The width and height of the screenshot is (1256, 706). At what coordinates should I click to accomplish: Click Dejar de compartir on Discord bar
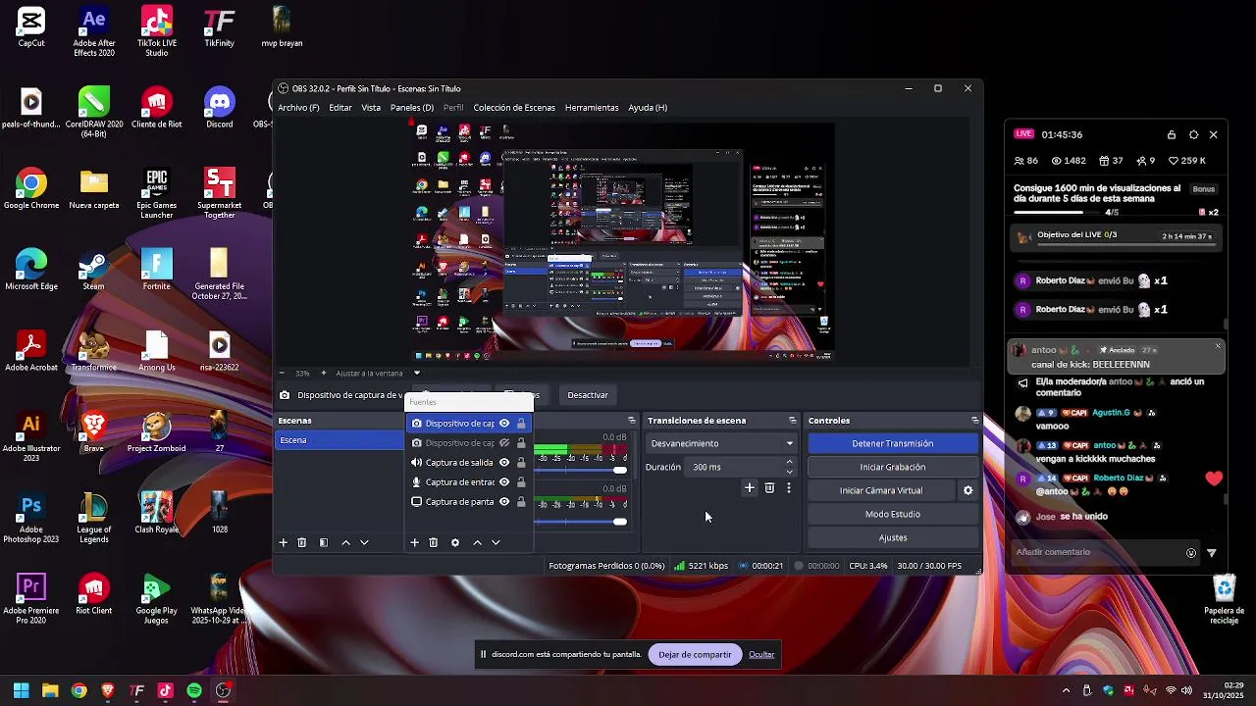695,654
